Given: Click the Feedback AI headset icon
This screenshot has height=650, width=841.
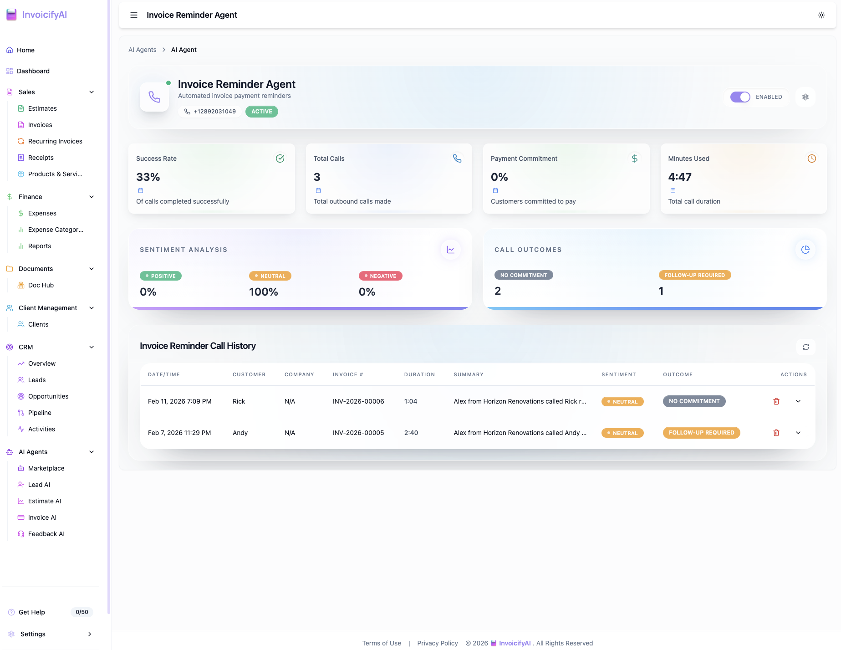Looking at the screenshot, I should point(21,534).
